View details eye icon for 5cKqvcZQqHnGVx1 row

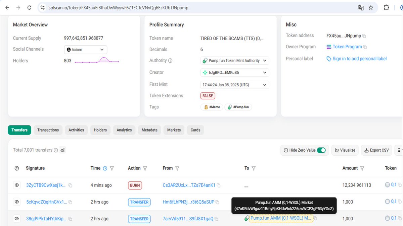[17, 202]
